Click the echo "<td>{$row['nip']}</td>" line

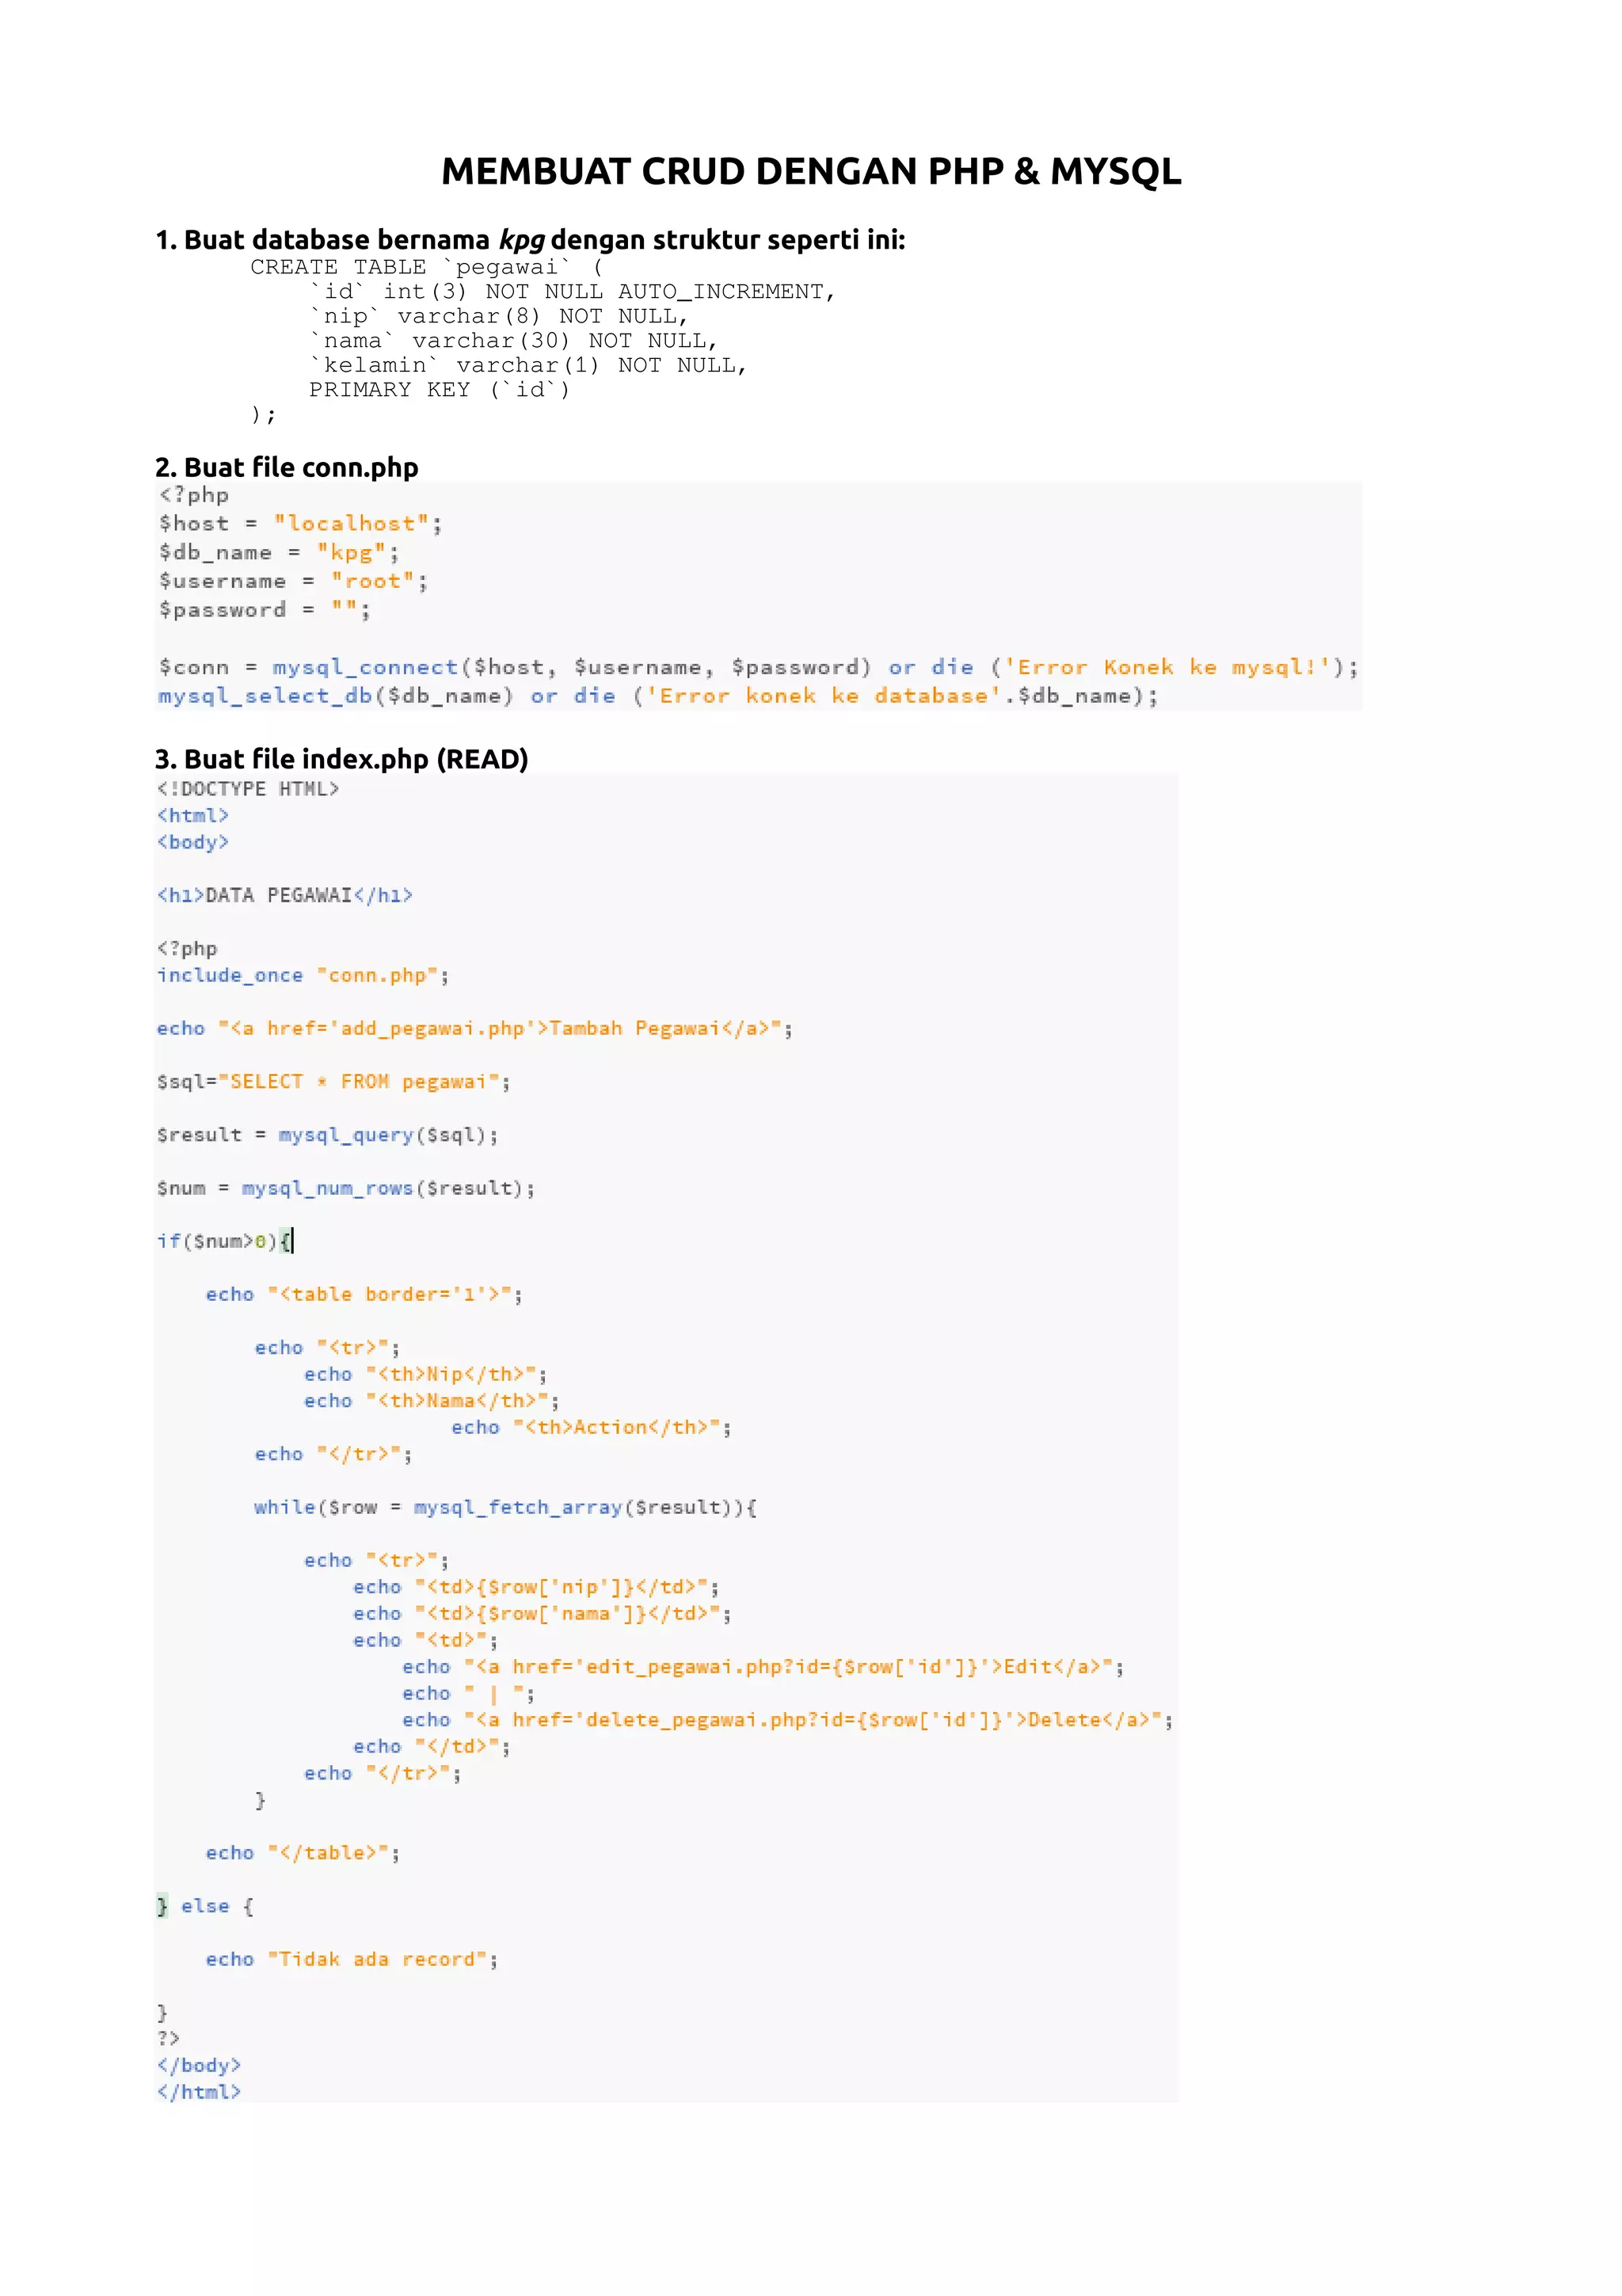point(535,1587)
